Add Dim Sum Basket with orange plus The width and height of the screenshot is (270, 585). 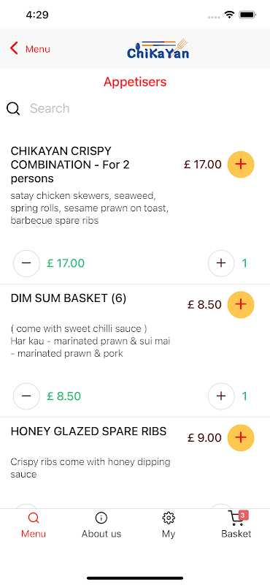pyautogui.click(x=241, y=304)
